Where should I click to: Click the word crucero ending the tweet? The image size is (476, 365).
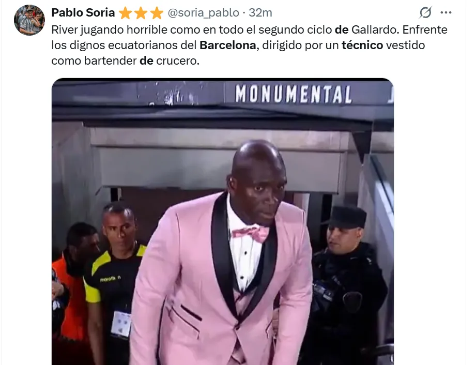[x=178, y=60]
